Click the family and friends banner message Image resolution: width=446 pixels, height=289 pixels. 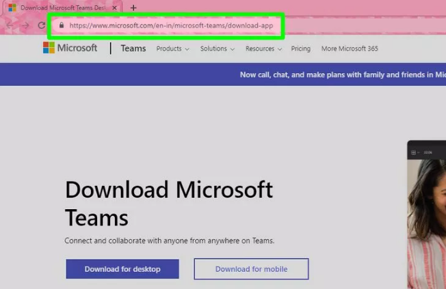pyautogui.click(x=343, y=74)
